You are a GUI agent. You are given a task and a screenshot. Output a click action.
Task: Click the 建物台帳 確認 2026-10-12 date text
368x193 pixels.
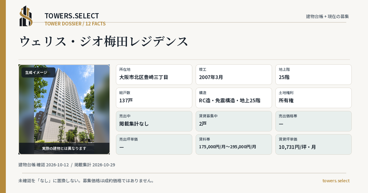[44, 165]
